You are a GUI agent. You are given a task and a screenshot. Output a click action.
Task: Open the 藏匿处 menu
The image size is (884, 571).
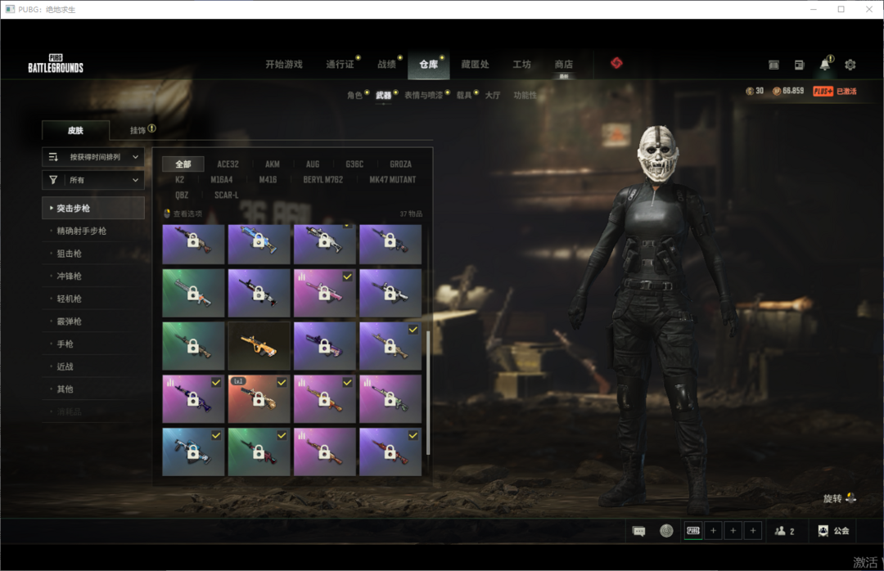pyautogui.click(x=476, y=65)
